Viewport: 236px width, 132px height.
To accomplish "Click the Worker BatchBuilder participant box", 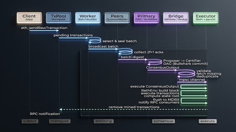I will pos(88,18).
